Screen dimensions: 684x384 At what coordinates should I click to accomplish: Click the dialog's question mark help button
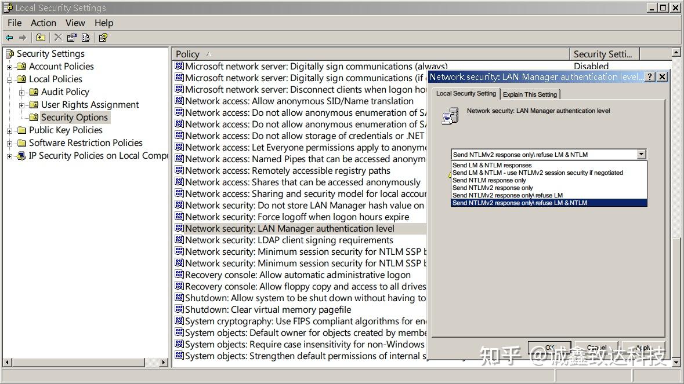click(x=650, y=77)
